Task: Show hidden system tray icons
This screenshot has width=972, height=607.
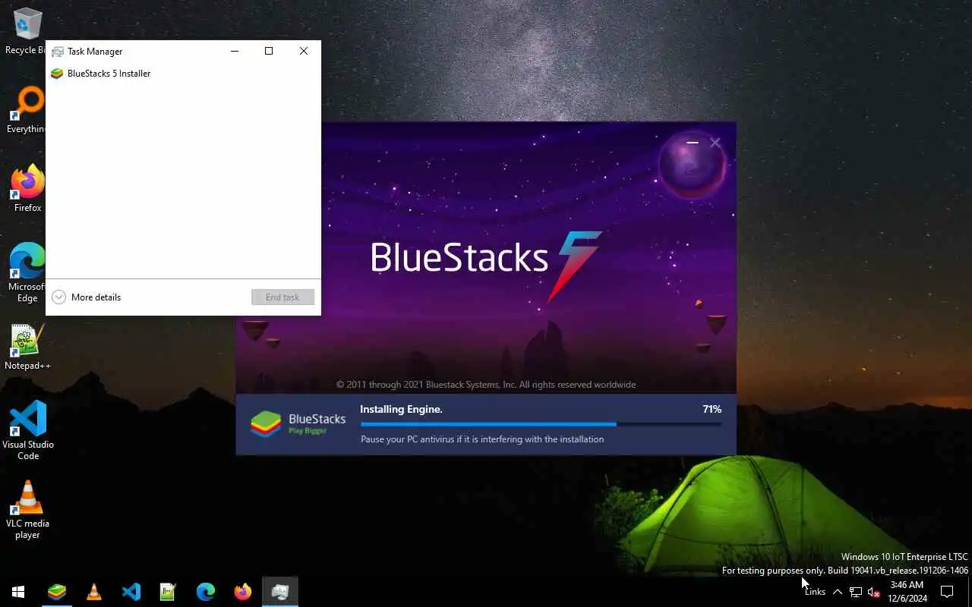Action: (x=837, y=592)
